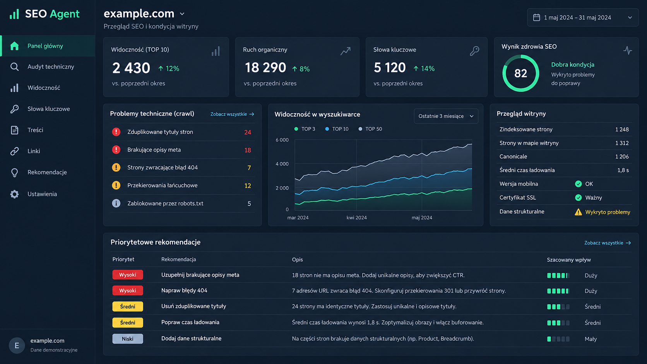Click the Zindeksowane strony value 1 248
This screenshot has width=647, height=364.
click(622, 130)
